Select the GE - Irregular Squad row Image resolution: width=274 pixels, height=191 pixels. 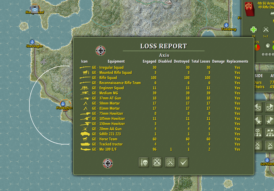coord(164,68)
